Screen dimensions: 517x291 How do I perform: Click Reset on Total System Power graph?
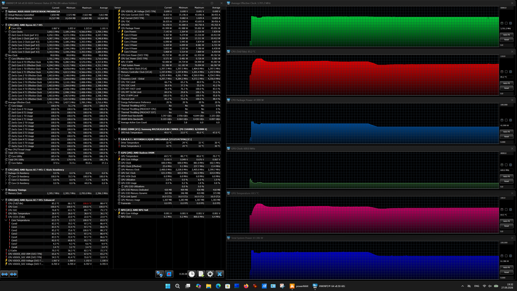(x=506, y=272)
